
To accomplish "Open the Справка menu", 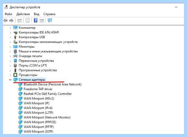I will [x=49, y=14].
